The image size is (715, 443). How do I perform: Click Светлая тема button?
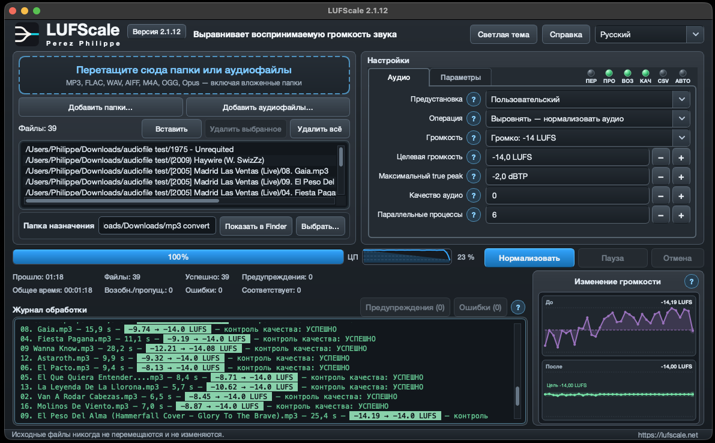tap(504, 35)
